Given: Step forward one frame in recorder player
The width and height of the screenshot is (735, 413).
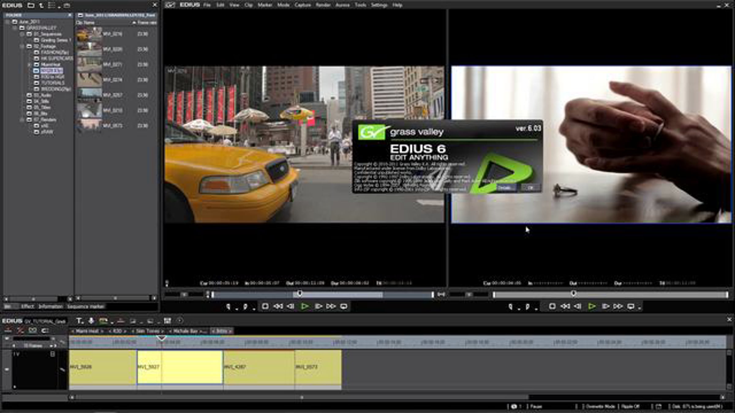Looking at the screenshot, I should 605,306.
